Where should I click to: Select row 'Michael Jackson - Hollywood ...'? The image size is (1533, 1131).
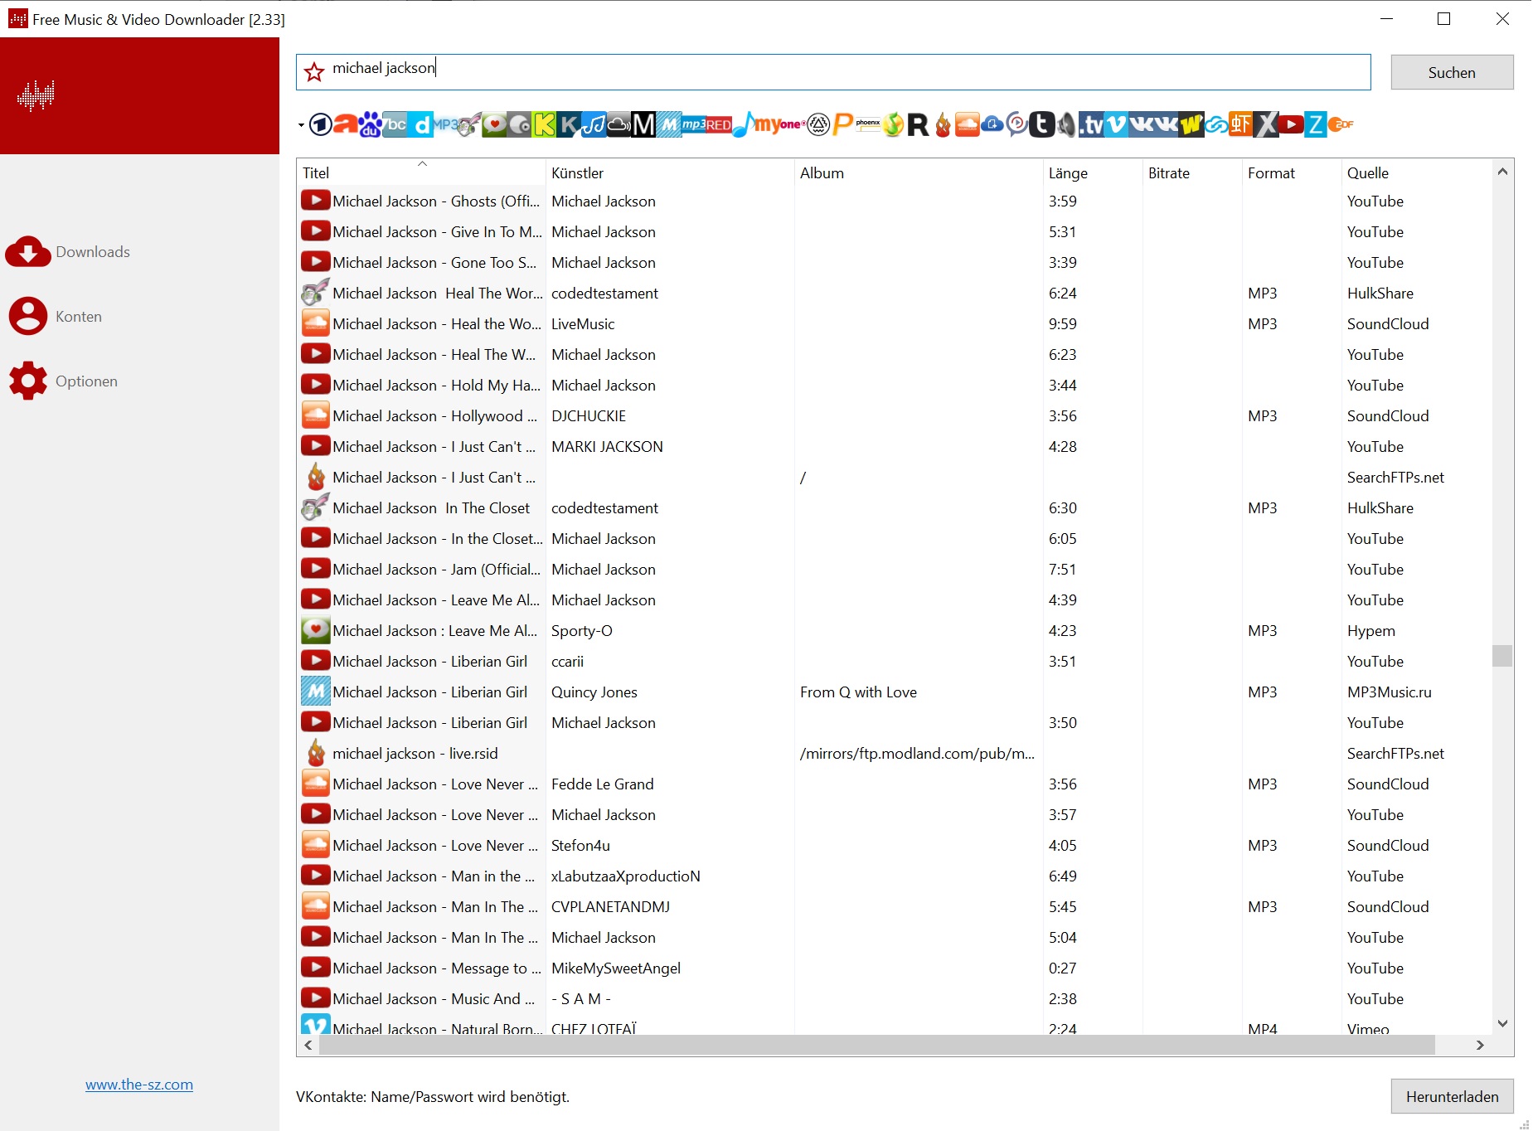pos(894,415)
